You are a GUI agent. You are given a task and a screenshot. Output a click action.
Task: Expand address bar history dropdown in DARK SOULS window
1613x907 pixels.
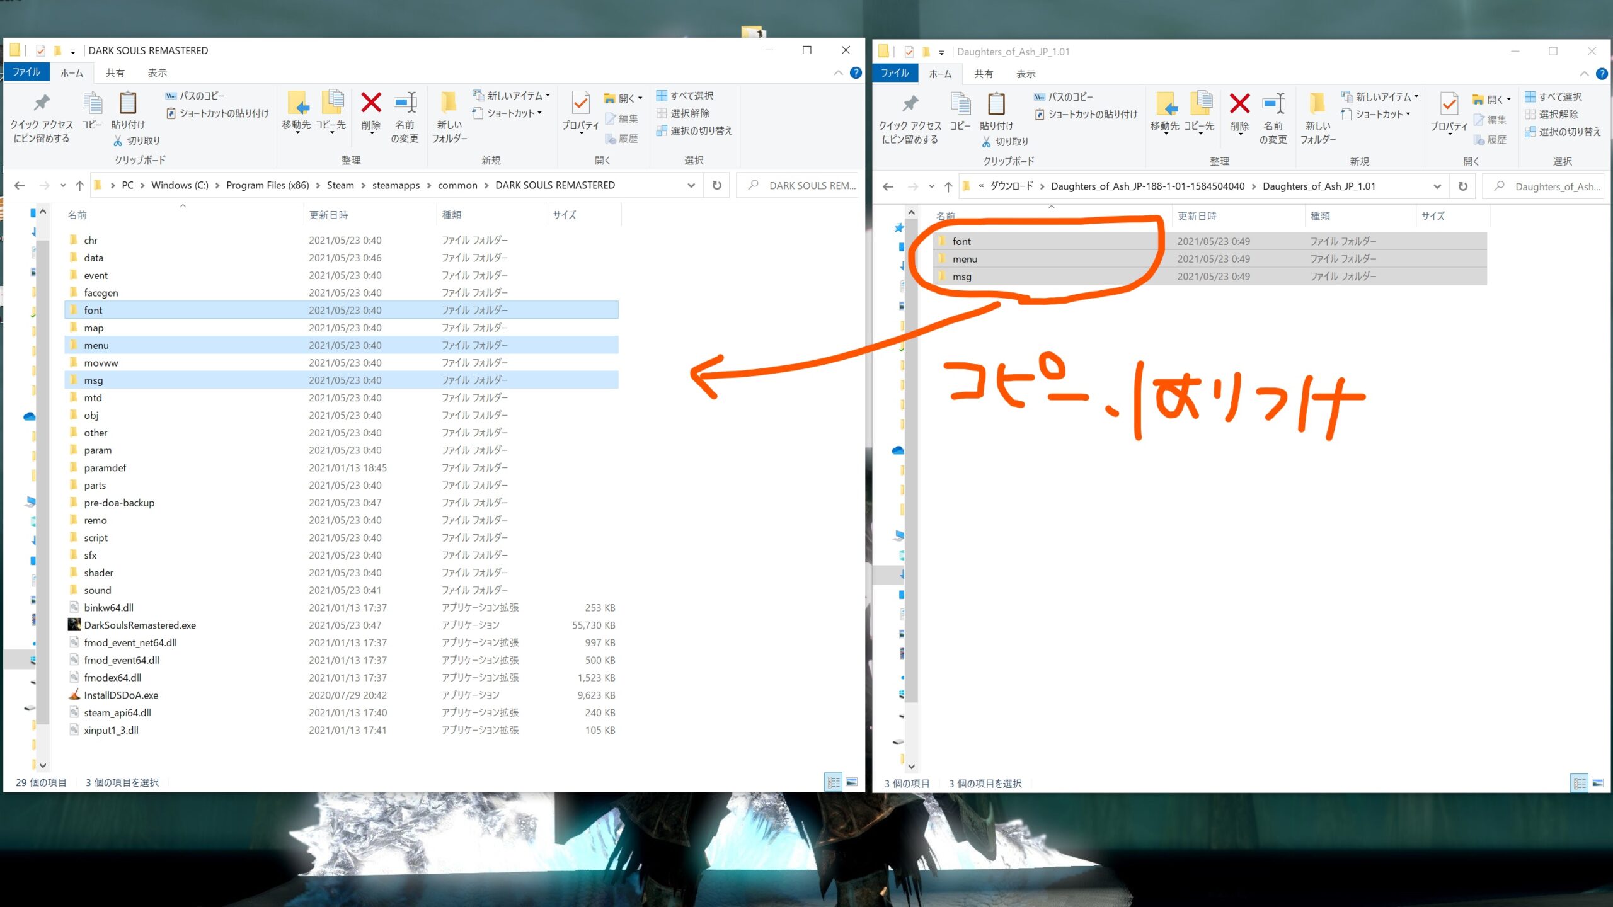[x=691, y=185]
